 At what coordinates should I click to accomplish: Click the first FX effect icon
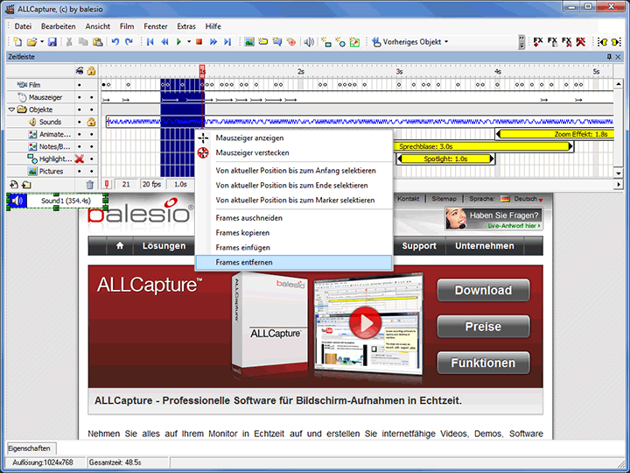[538, 42]
